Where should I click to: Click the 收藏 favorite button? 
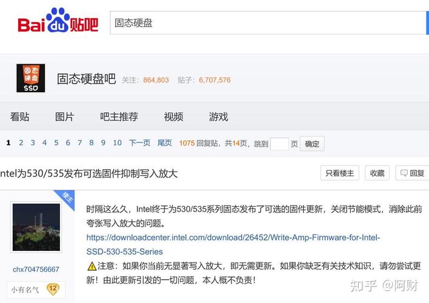click(377, 173)
